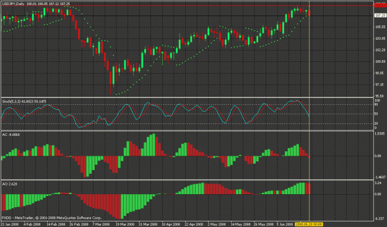Click the 14 Feb 2008 date label
This screenshot has width=387, height=227.
tap(56, 225)
